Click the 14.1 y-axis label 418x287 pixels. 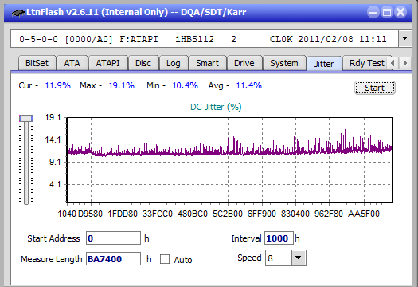[x=53, y=140]
